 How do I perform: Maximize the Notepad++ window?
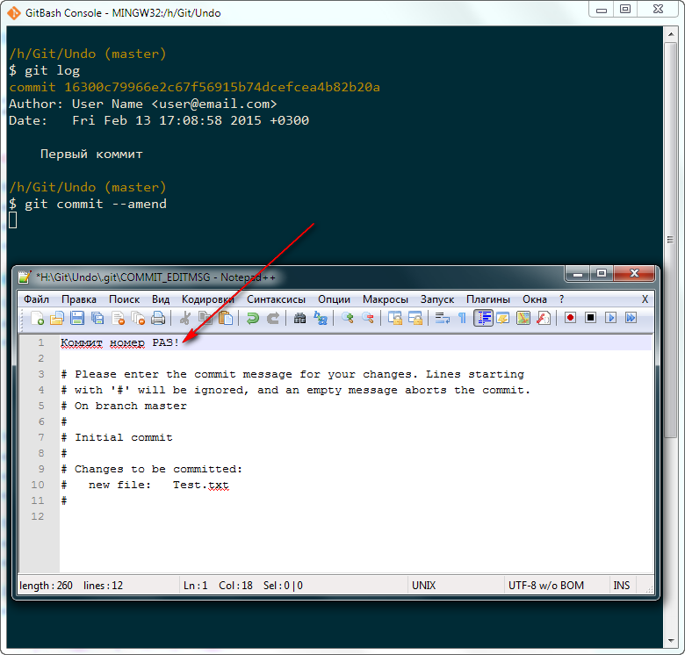click(x=602, y=273)
